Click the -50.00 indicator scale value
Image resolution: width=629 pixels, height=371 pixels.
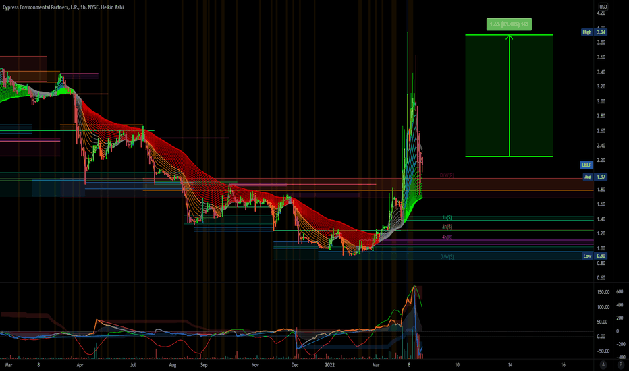click(603, 351)
